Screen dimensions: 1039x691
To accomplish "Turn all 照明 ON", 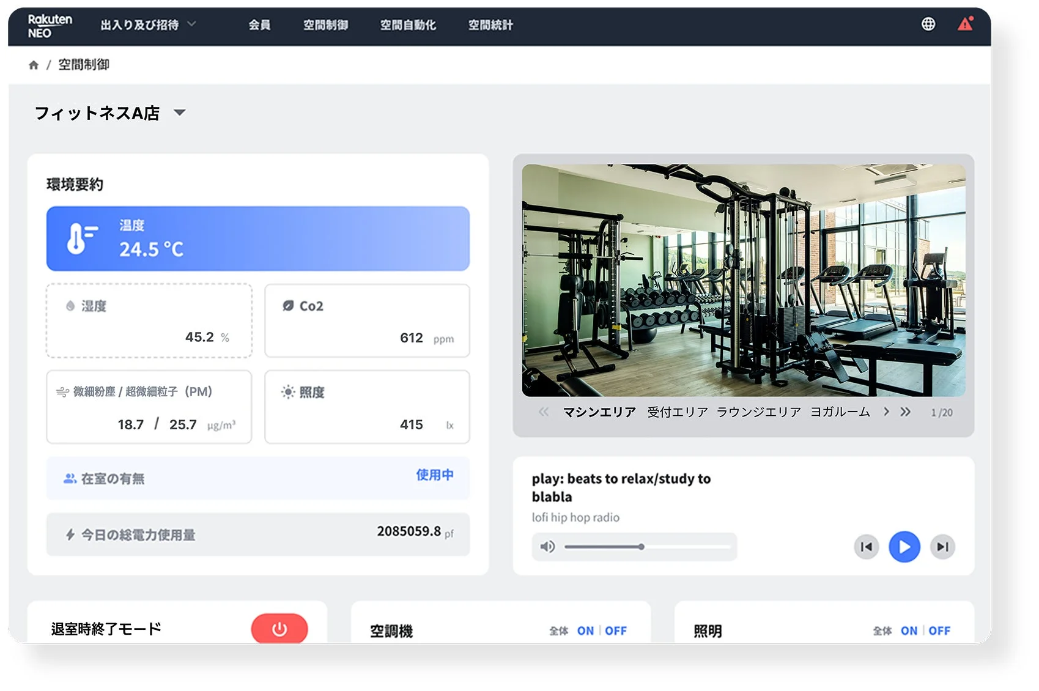I will pos(909,630).
